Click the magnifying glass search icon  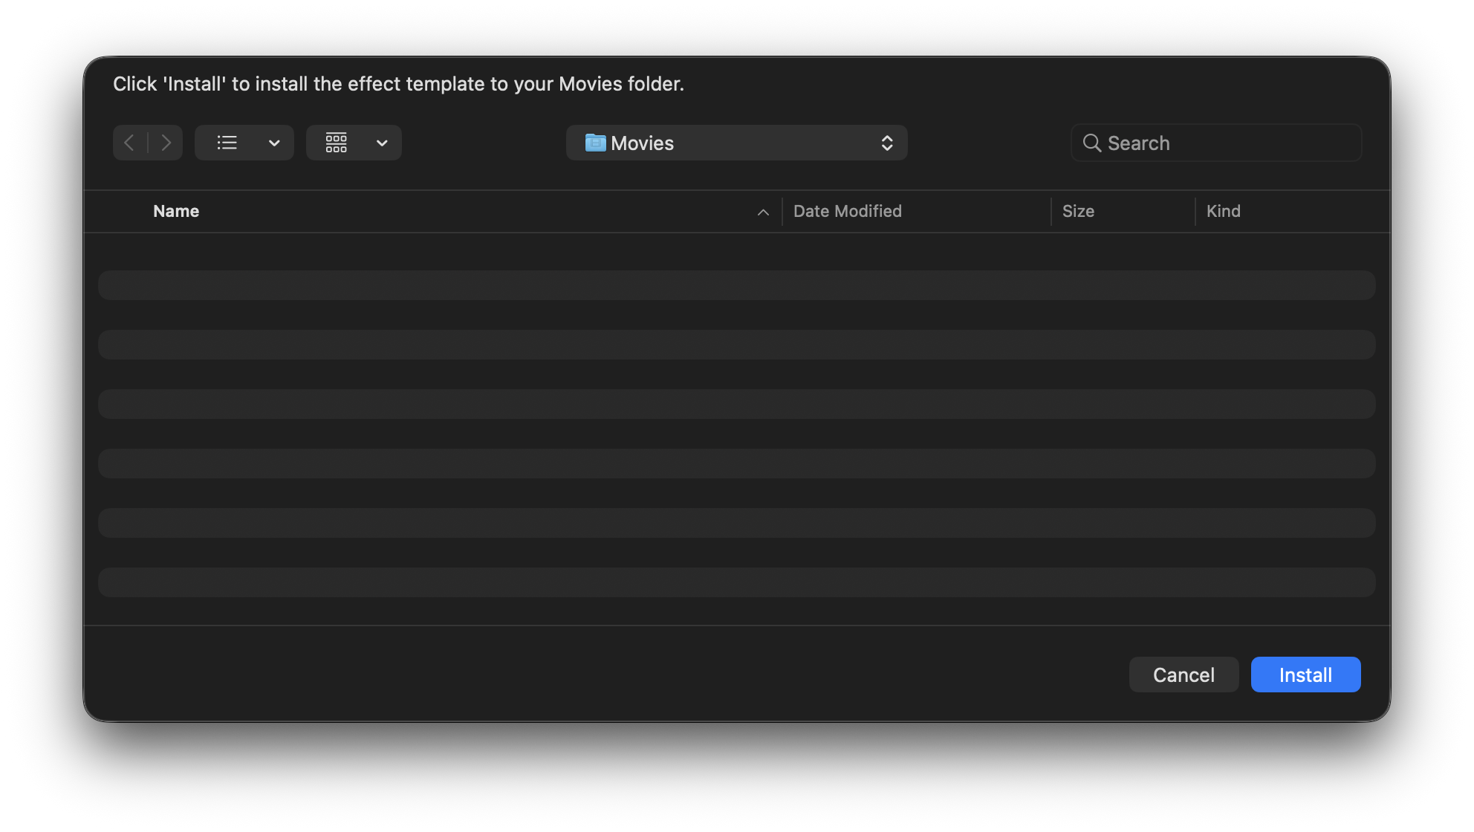[1091, 143]
